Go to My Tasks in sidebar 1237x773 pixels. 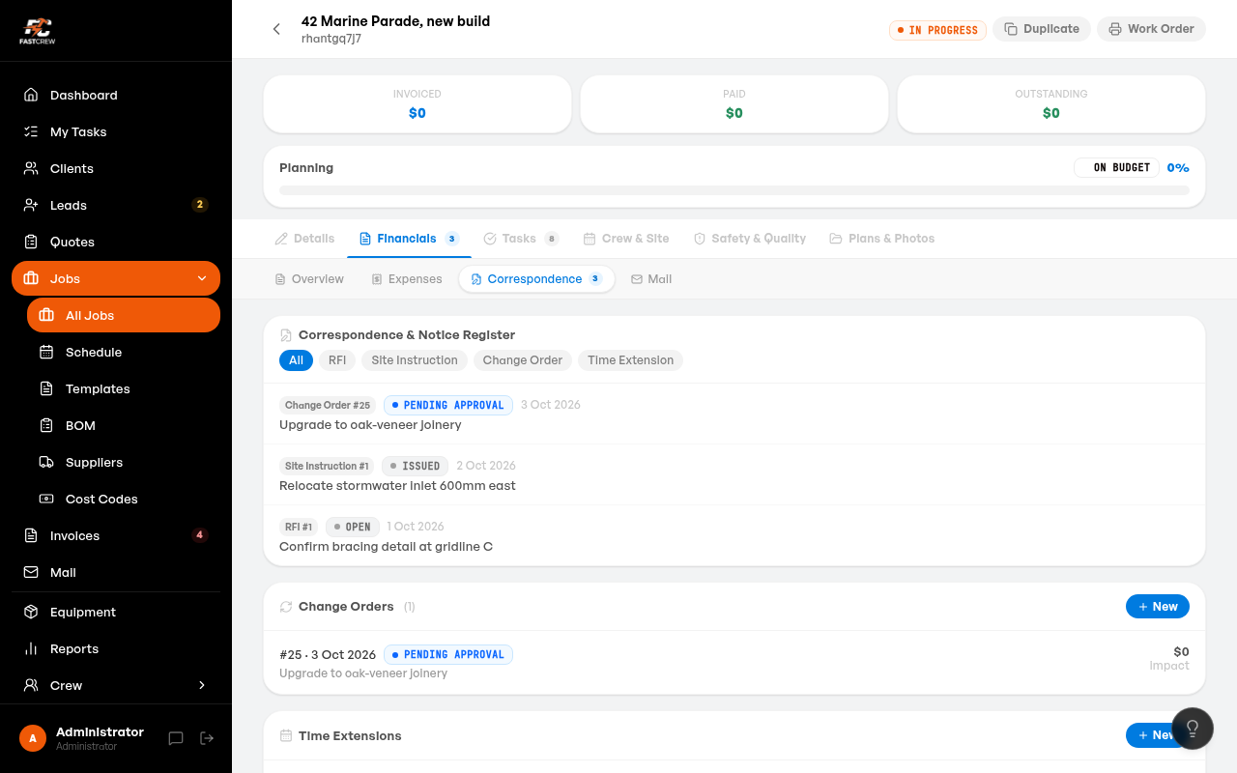pyautogui.click(x=116, y=131)
